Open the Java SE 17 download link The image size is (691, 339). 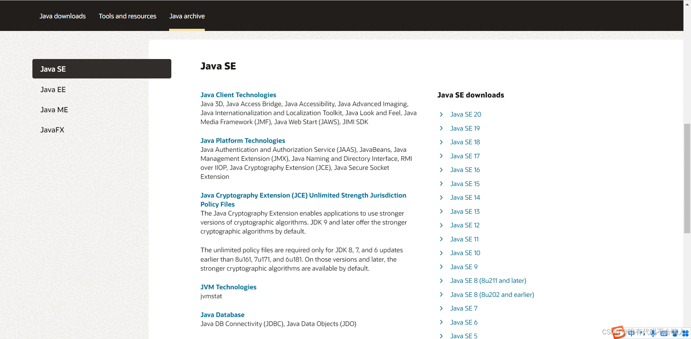(x=465, y=156)
